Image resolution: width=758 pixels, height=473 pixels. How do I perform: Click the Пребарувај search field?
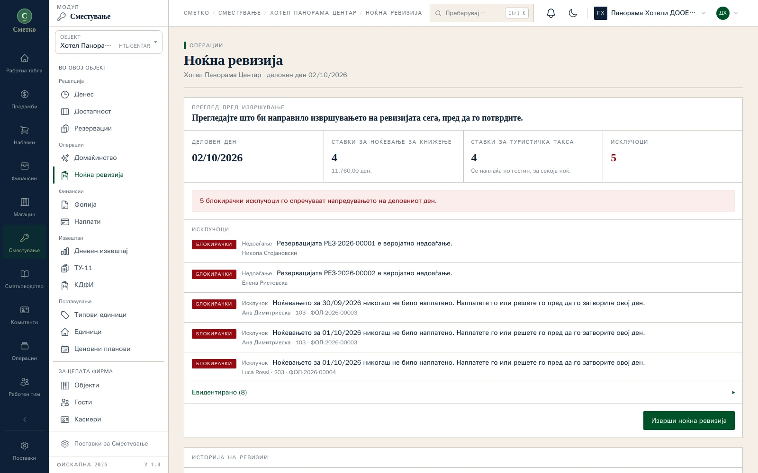coord(482,13)
